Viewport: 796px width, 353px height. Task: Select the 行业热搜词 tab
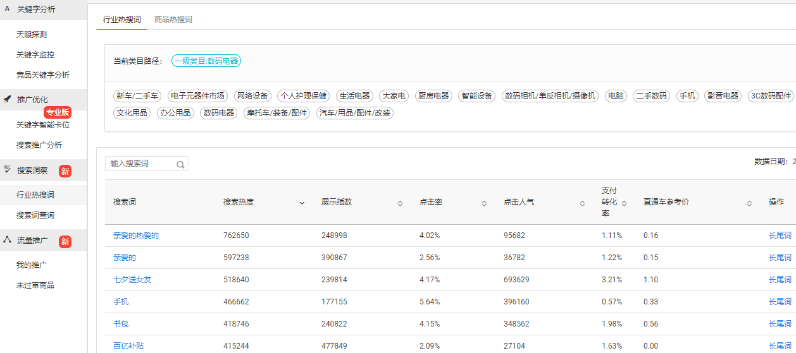pos(122,20)
